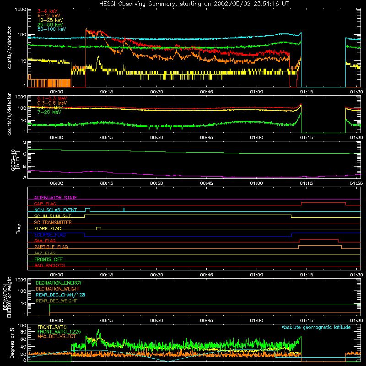Click the GOES-10 axis label

15,160
